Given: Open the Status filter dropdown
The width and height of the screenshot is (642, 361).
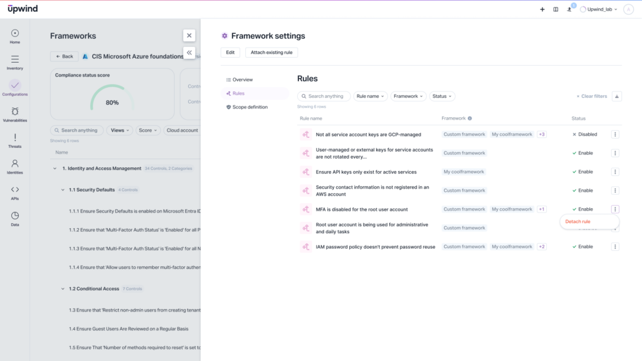Looking at the screenshot, I should pos(442,96).
